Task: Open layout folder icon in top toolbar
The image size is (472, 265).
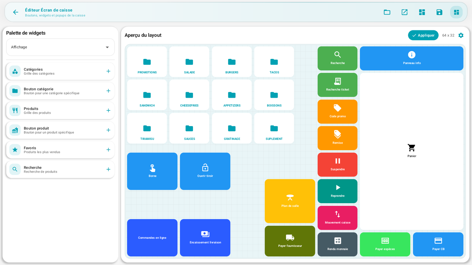Action: tap(387, 12)
